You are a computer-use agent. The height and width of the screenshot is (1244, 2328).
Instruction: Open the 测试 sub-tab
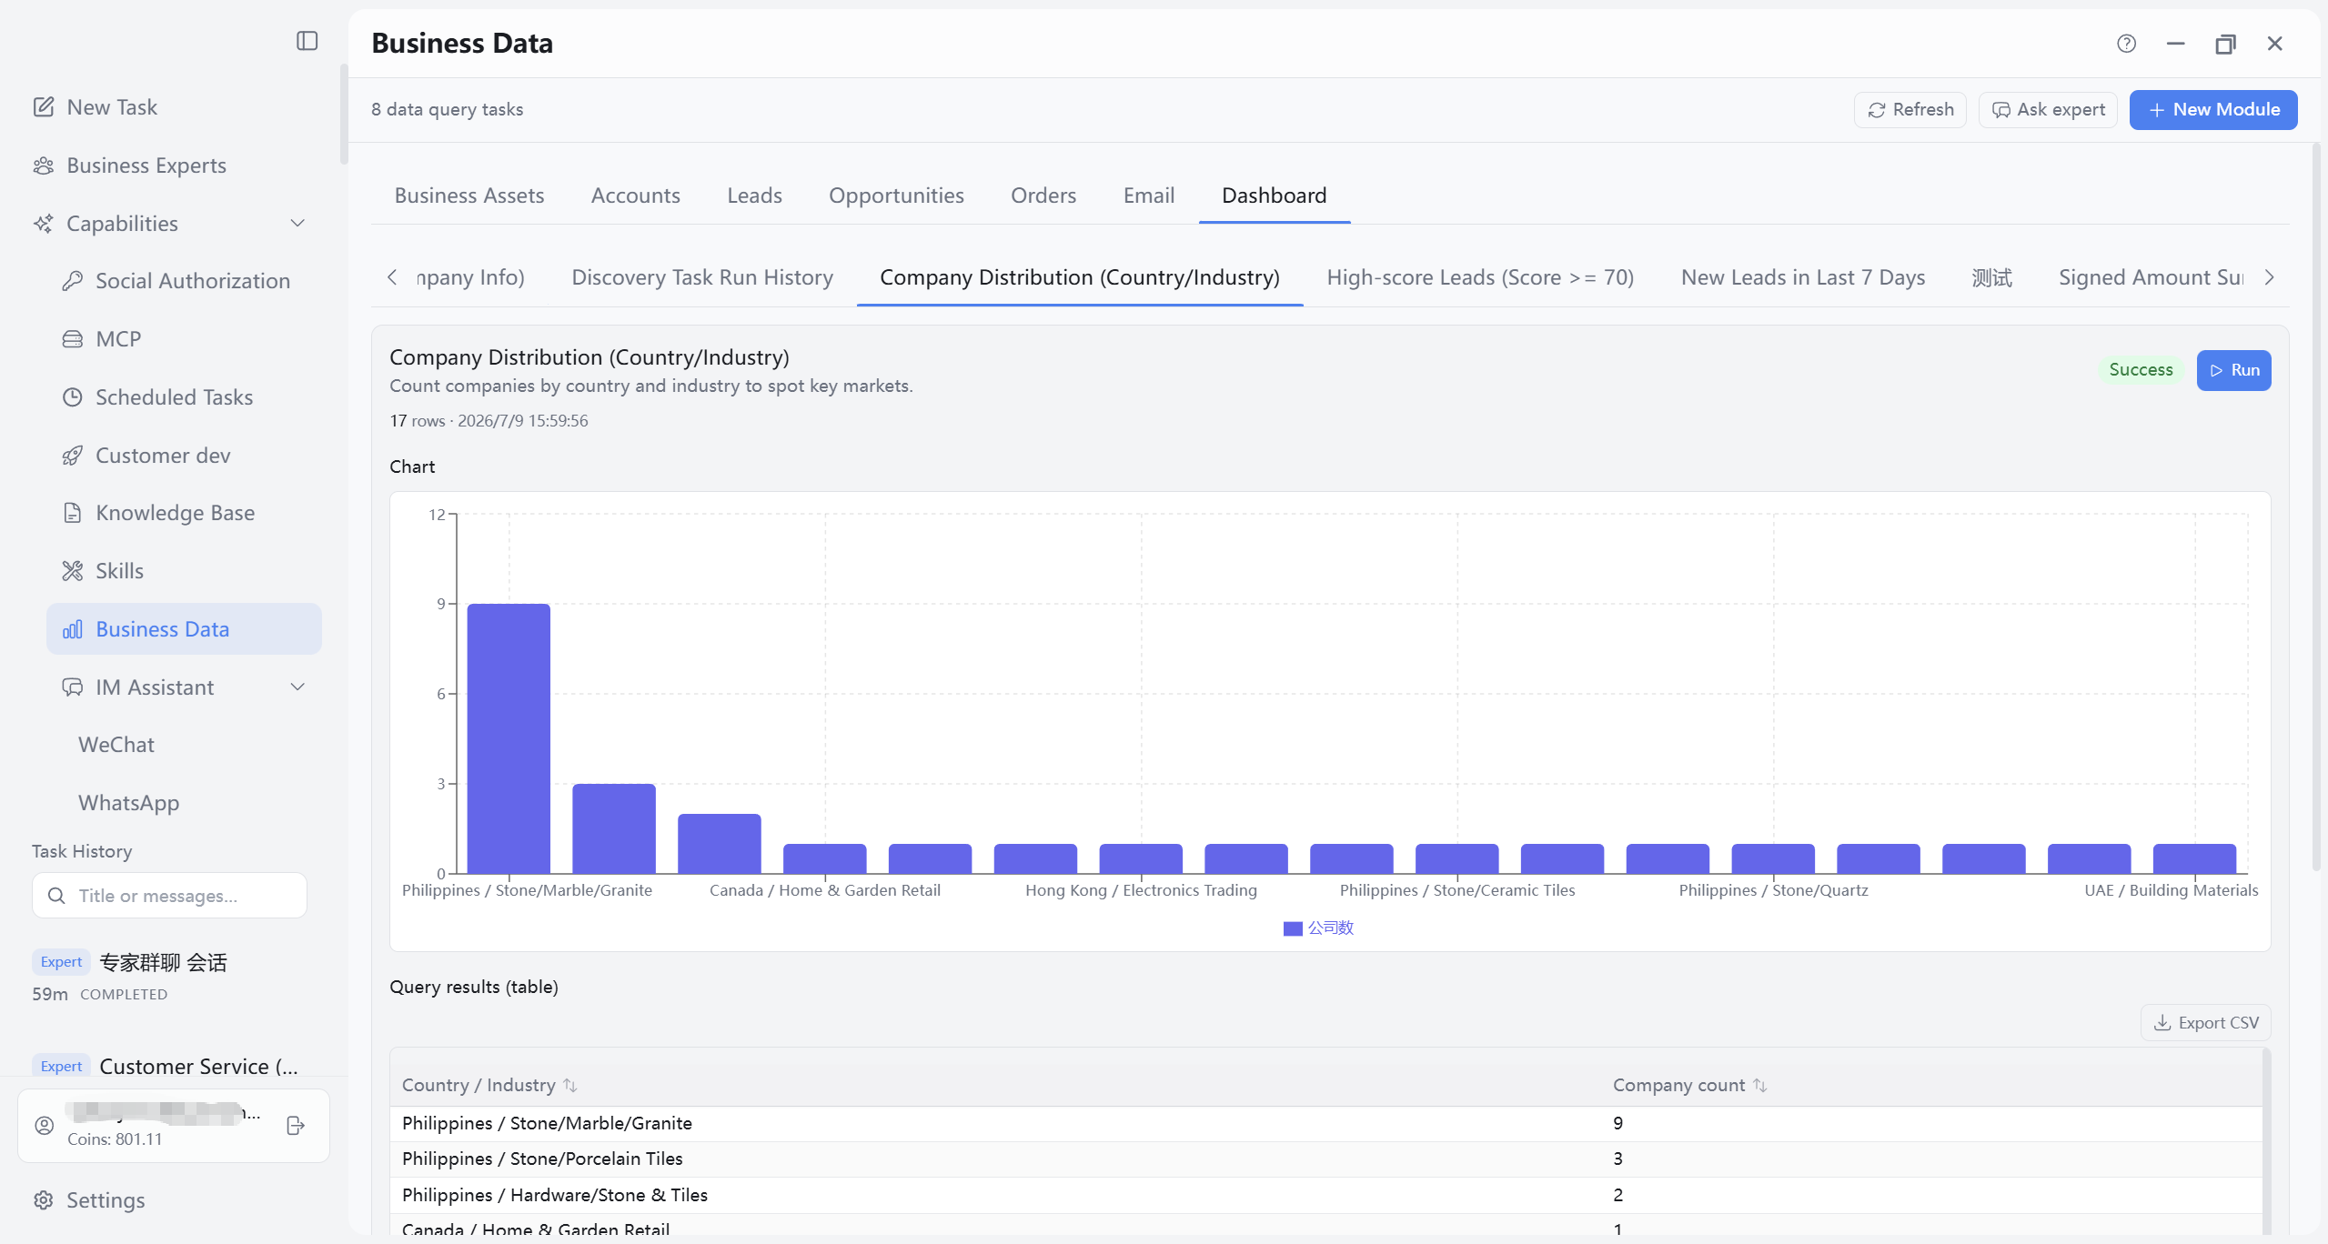(1992, 277)
